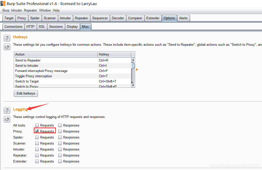The width and height of the screenshot is (262, 170).
Task: Select Forward intercepted Proxy message row
Action: 72,71
